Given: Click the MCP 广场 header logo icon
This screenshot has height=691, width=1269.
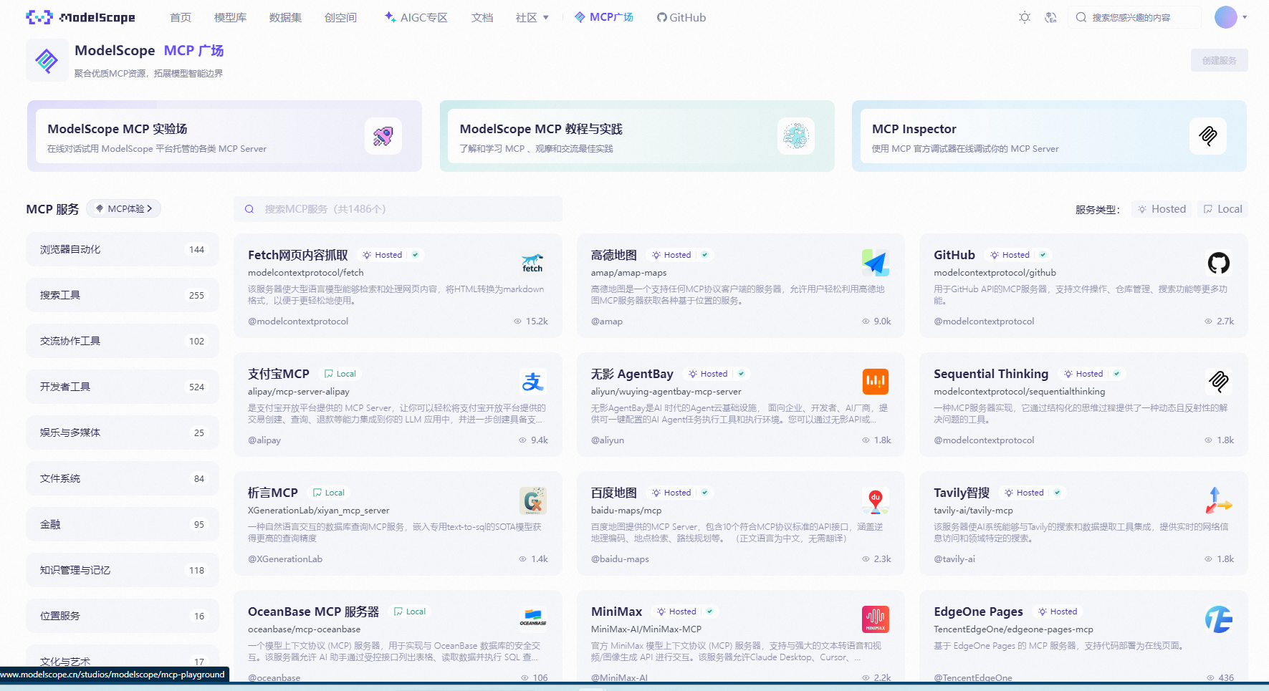Looking at the screenshot, I should (x=47, y=61).
